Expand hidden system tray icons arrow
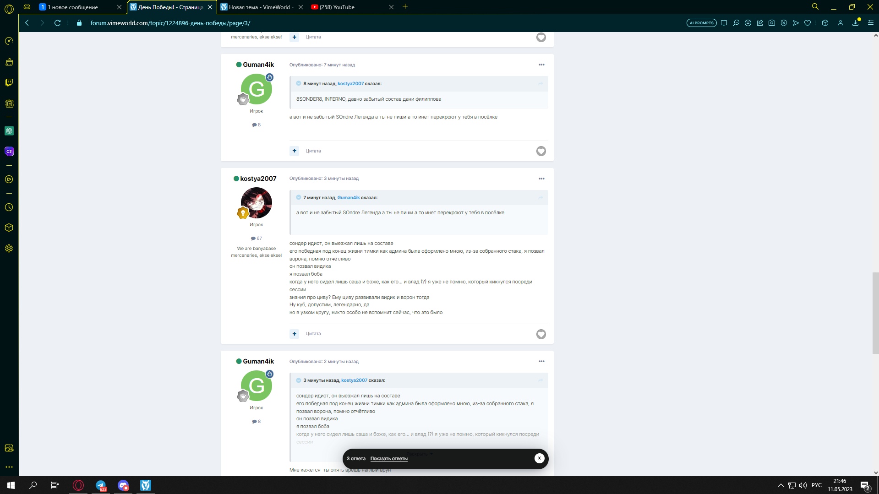Screen dimensions: 879x494 tap(781, 485)
